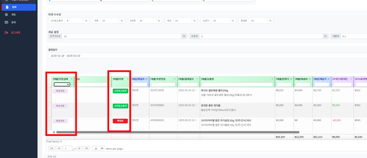Open the [매출]상품명 column header menu
The image size is (367, 158).
pyautogui.click(x=272, y=79)
